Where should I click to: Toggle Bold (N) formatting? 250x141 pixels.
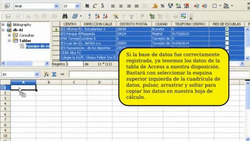coord(87,6)
